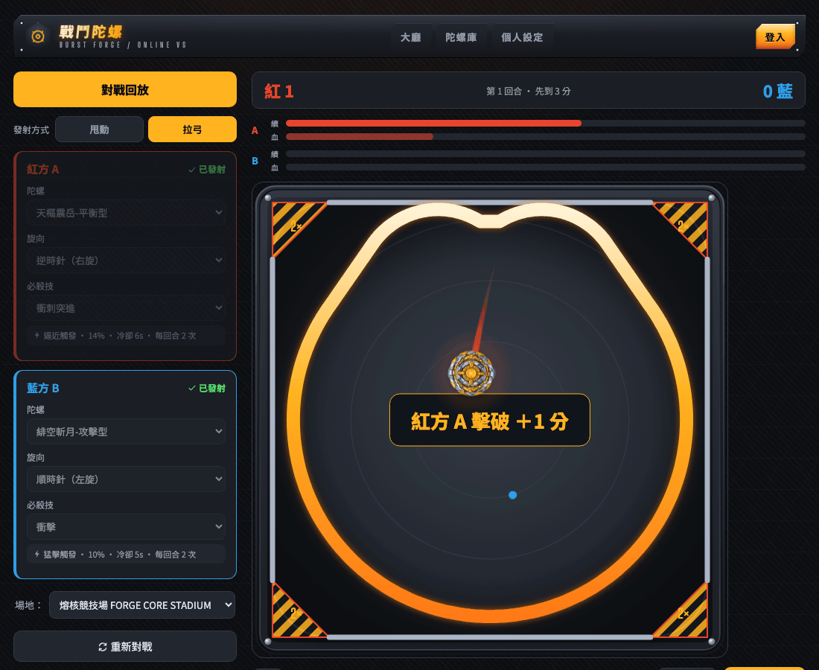Screen dimensions: 819x670
Task: Open Red A 必殺技 dropdown 衝刺突進
Action: (126, 308)
